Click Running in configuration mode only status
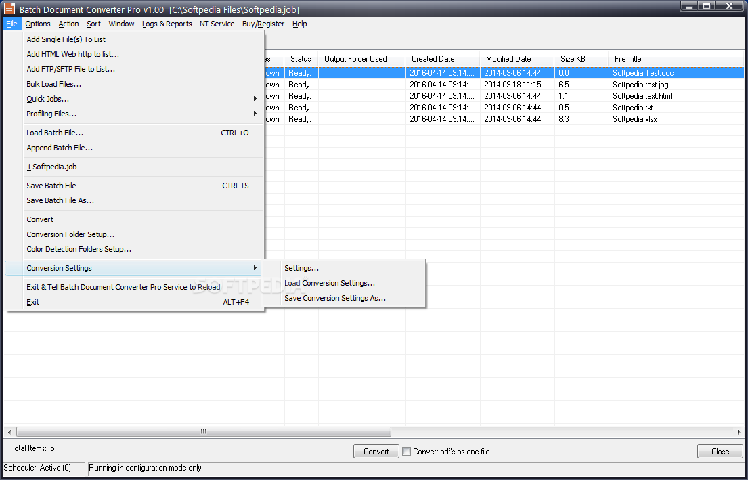Viewport: 748px width, 480px height. 145,468
